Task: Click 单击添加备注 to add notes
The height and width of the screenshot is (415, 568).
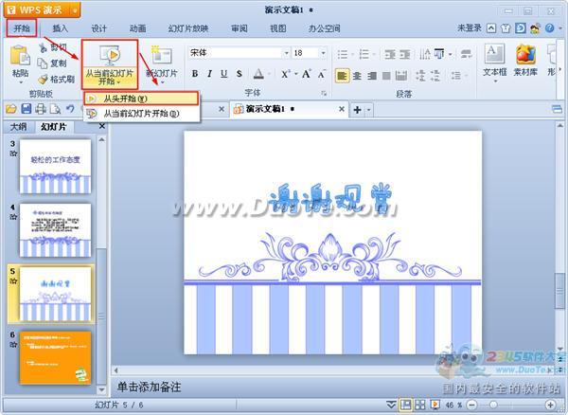Action: point(149,388)
